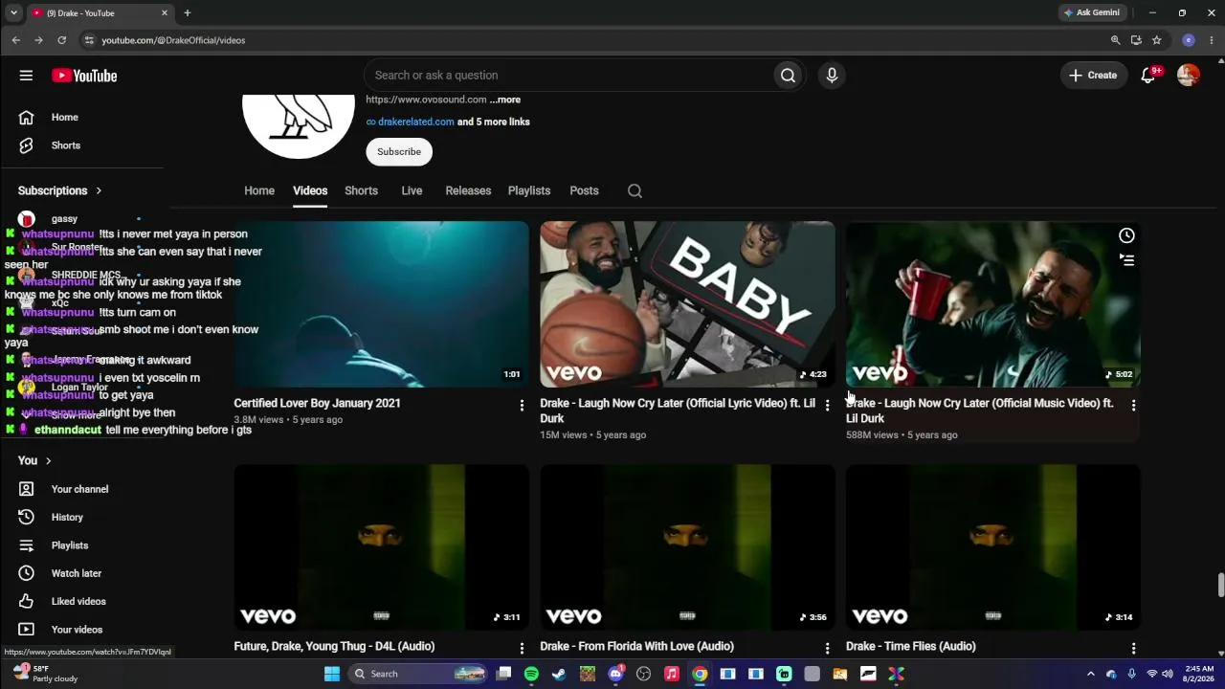The height and width of the screenshot is (689, 1225).
Task: Open options menu for Official Music Video
Action: pyautogui.click(x=1133, y=406)
